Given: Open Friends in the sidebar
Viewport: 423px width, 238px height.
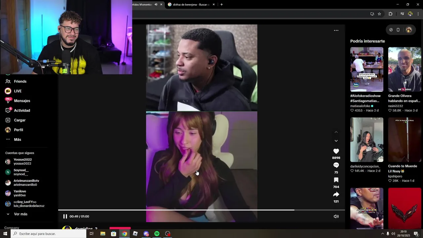Looking at the screenshot, I should tap(20, 81).
